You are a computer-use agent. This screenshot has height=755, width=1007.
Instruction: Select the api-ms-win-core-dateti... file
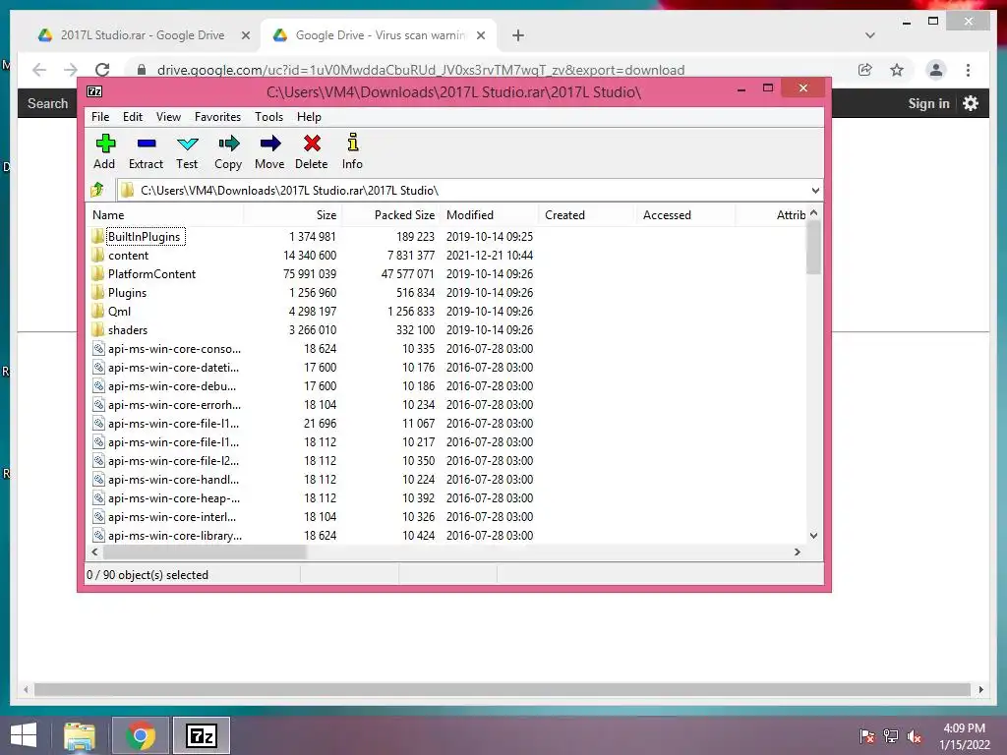click(x=173, y=368)
